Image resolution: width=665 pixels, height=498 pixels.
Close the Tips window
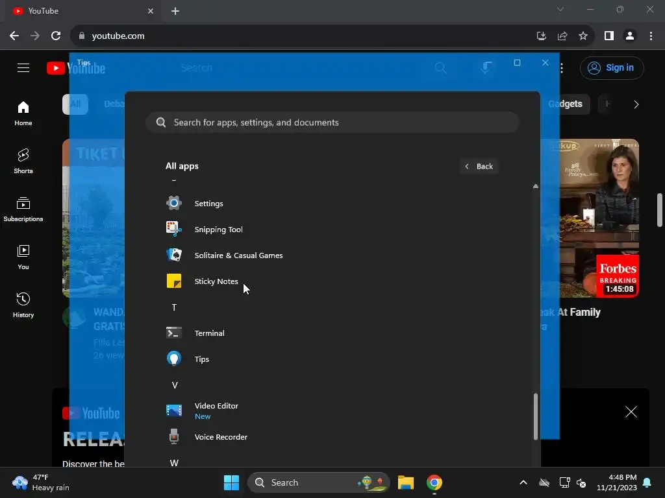click(x=546, y=63)
